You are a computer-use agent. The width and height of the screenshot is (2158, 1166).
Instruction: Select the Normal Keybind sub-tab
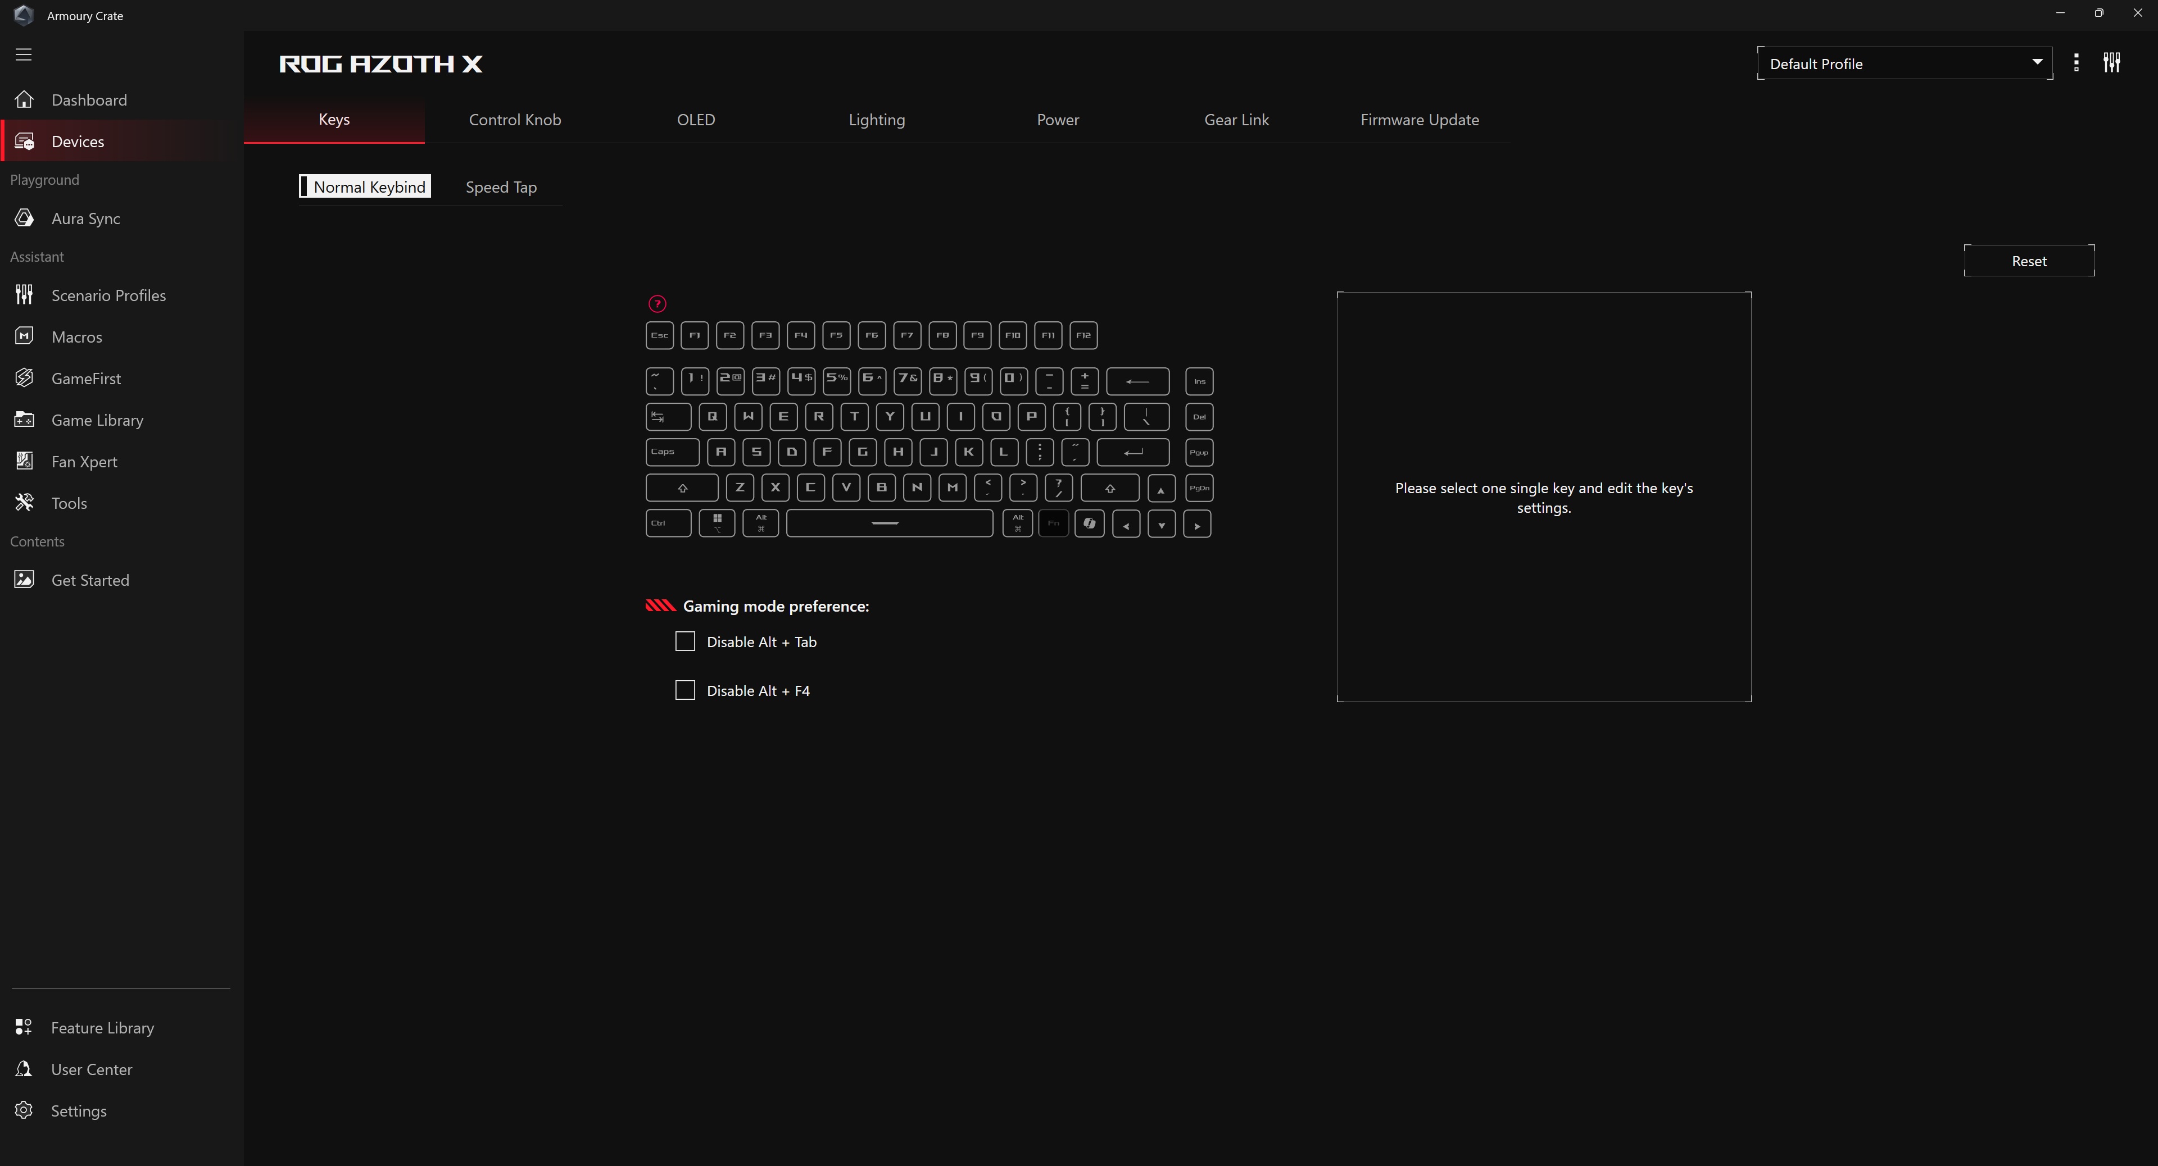[x=365, y=186]
